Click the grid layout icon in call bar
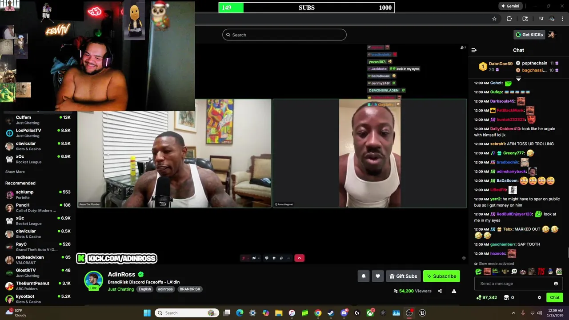 (x=274, y=258)
